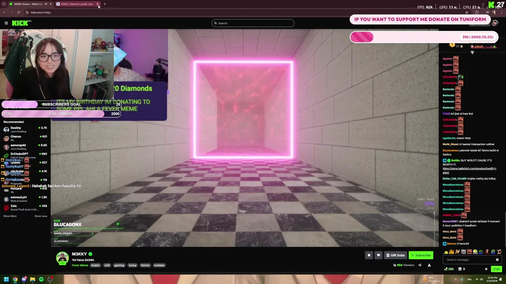The width and height of the screenshot is (506, 284).
Task: Open a new browser tab with plus button
Action: (x=105, y=4)
